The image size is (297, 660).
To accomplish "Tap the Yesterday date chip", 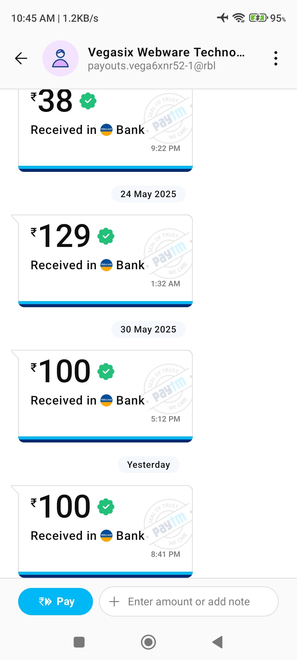I will coord(148,464).
